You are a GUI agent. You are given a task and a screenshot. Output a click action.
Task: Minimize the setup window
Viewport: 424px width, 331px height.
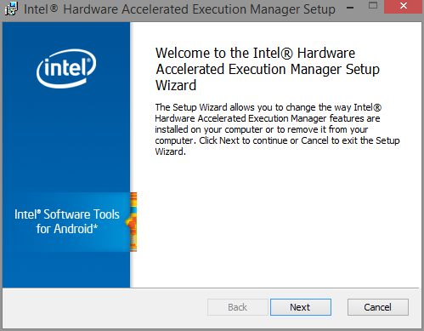[350, 8]
